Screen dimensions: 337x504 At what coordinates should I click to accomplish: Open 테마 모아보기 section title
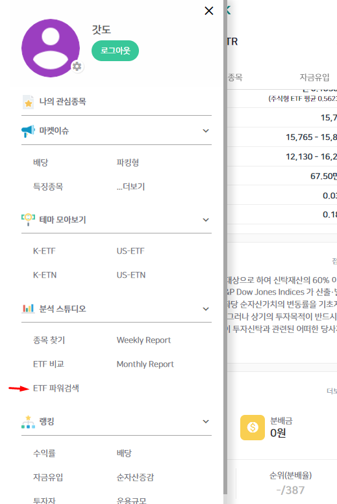click(x=62, y=220)
